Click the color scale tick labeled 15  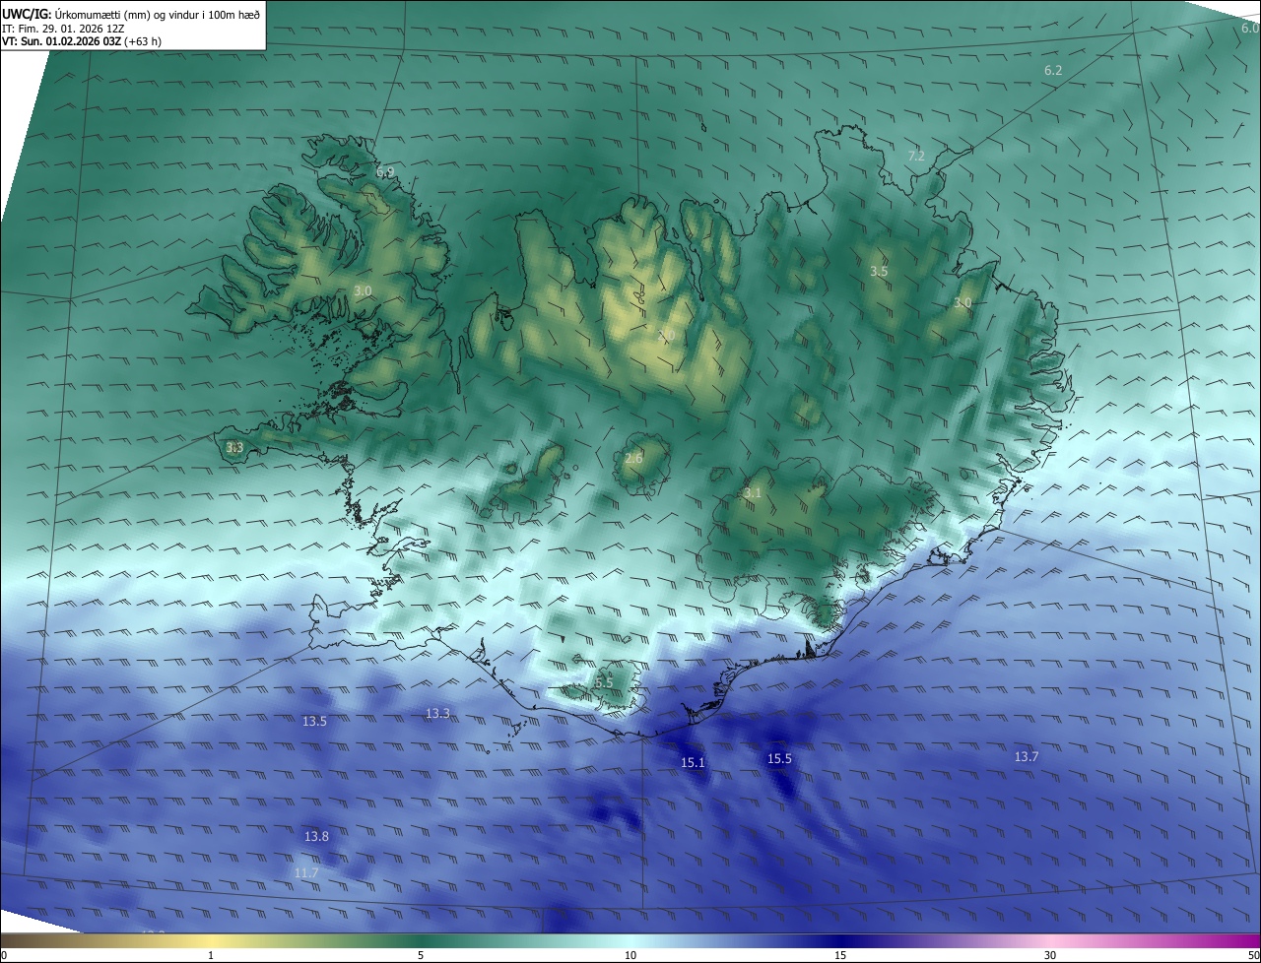(x=840, y=955)
